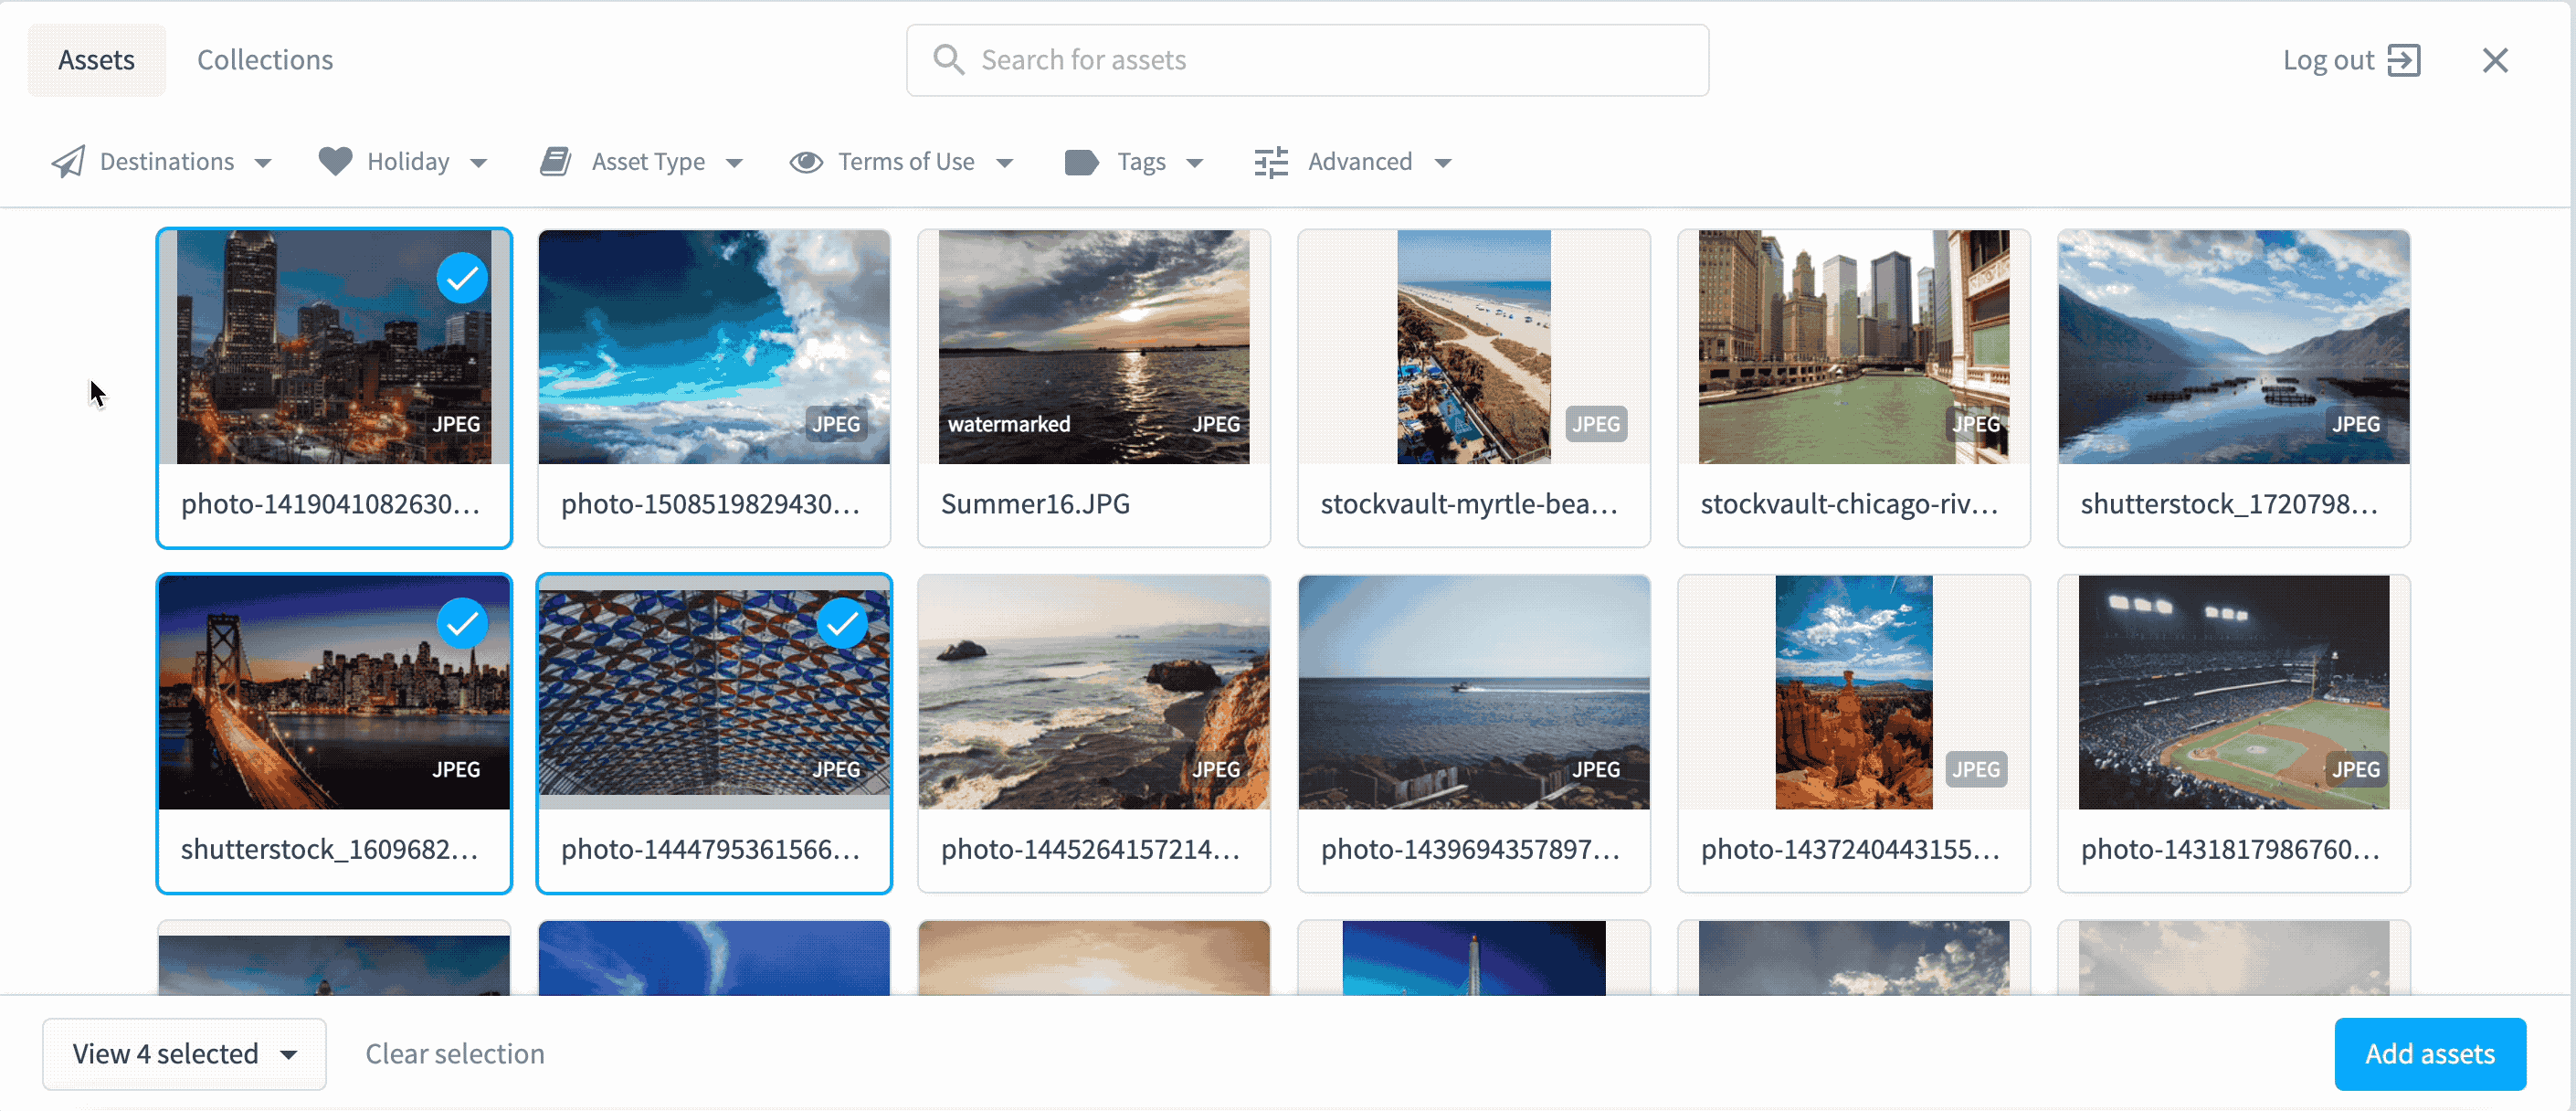Select the Summer16.JPG sunset thumbnail
This screenshot has height=1111, width=2576.
pyautogui.click(x=1094, y=347)
